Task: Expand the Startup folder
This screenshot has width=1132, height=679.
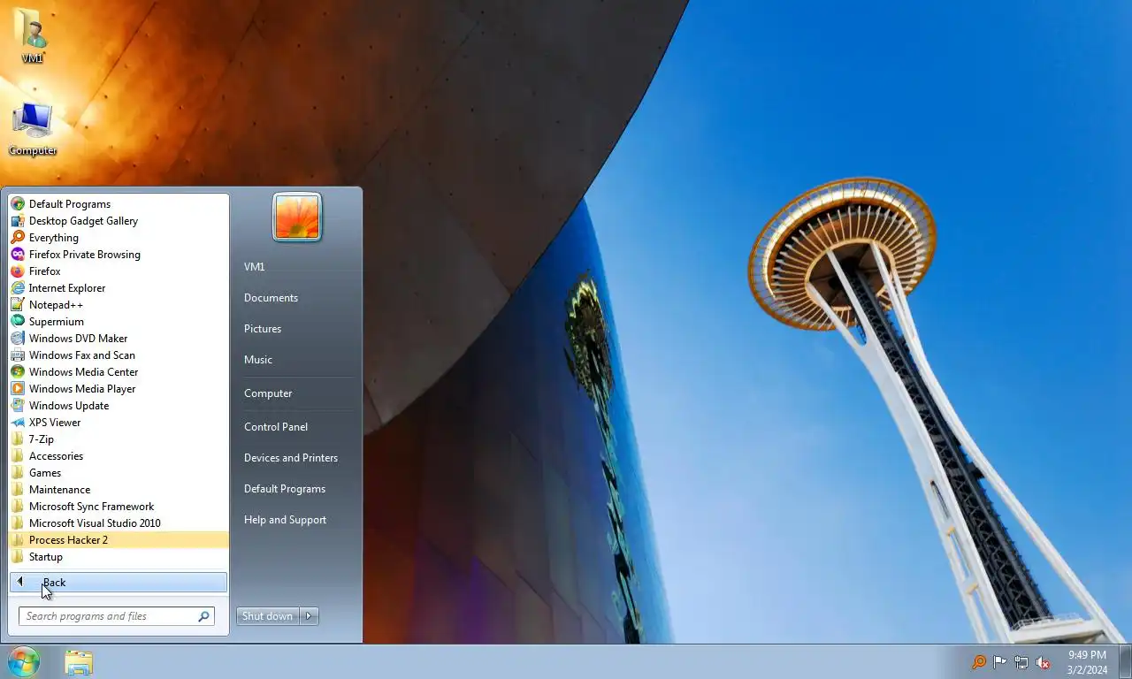Action: click(x=119, y=557)
